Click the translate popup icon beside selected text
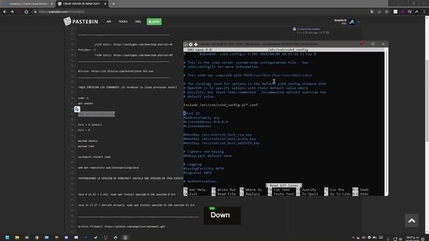Viewport: 429px width, 241px height. 77,109
